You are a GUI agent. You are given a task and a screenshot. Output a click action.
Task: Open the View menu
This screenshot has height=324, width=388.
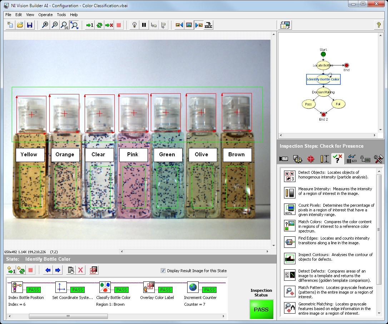click(x=30, y=15)
